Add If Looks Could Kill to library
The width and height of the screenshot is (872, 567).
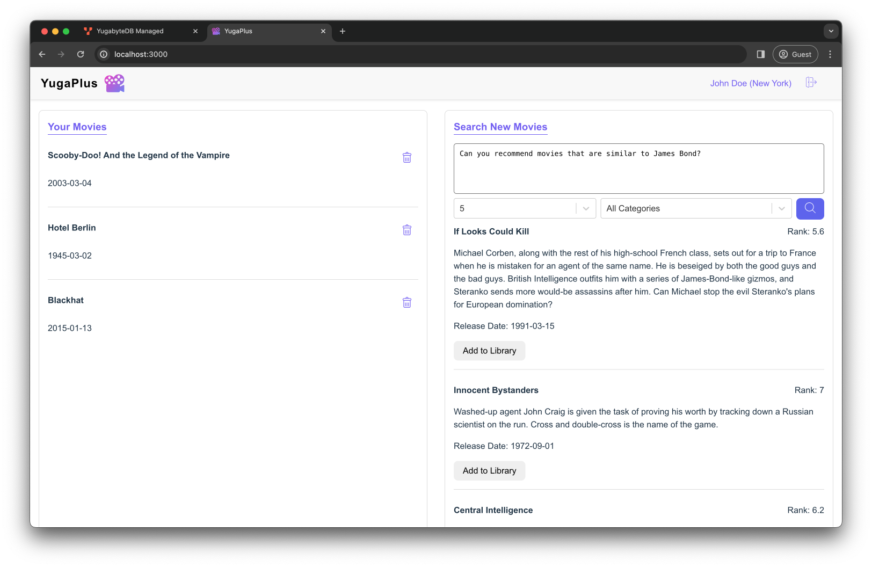489,350
